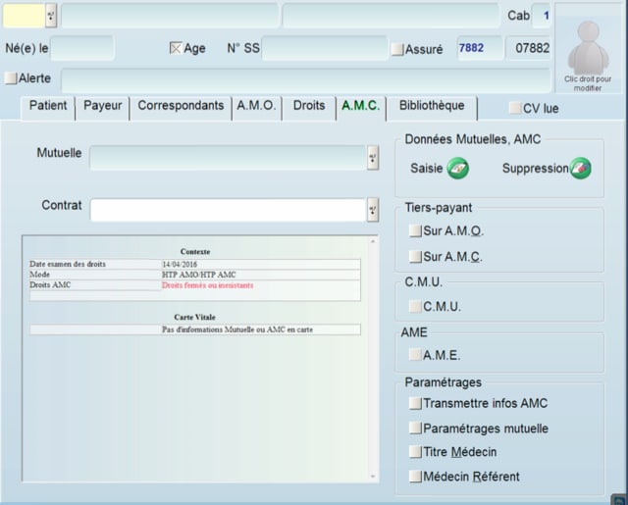This screenshot has width=628, height=505.
Task: Check the Sur A.M.C. option
Action: pyautogui.click(x=415, y=257)
